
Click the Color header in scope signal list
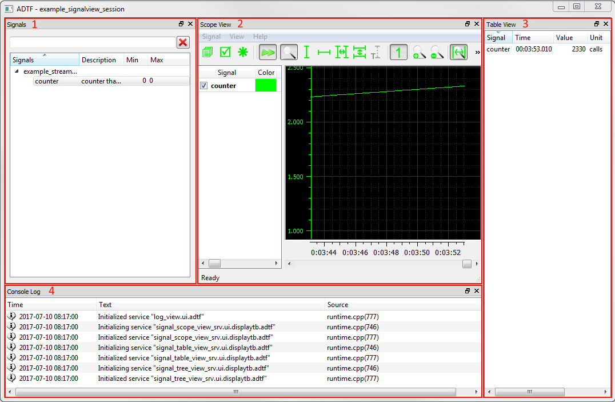coord(266,73)
